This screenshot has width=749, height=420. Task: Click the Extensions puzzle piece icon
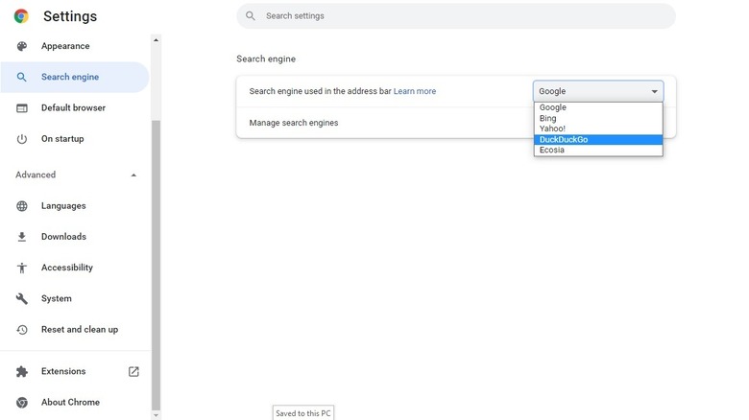click(22, 372)
